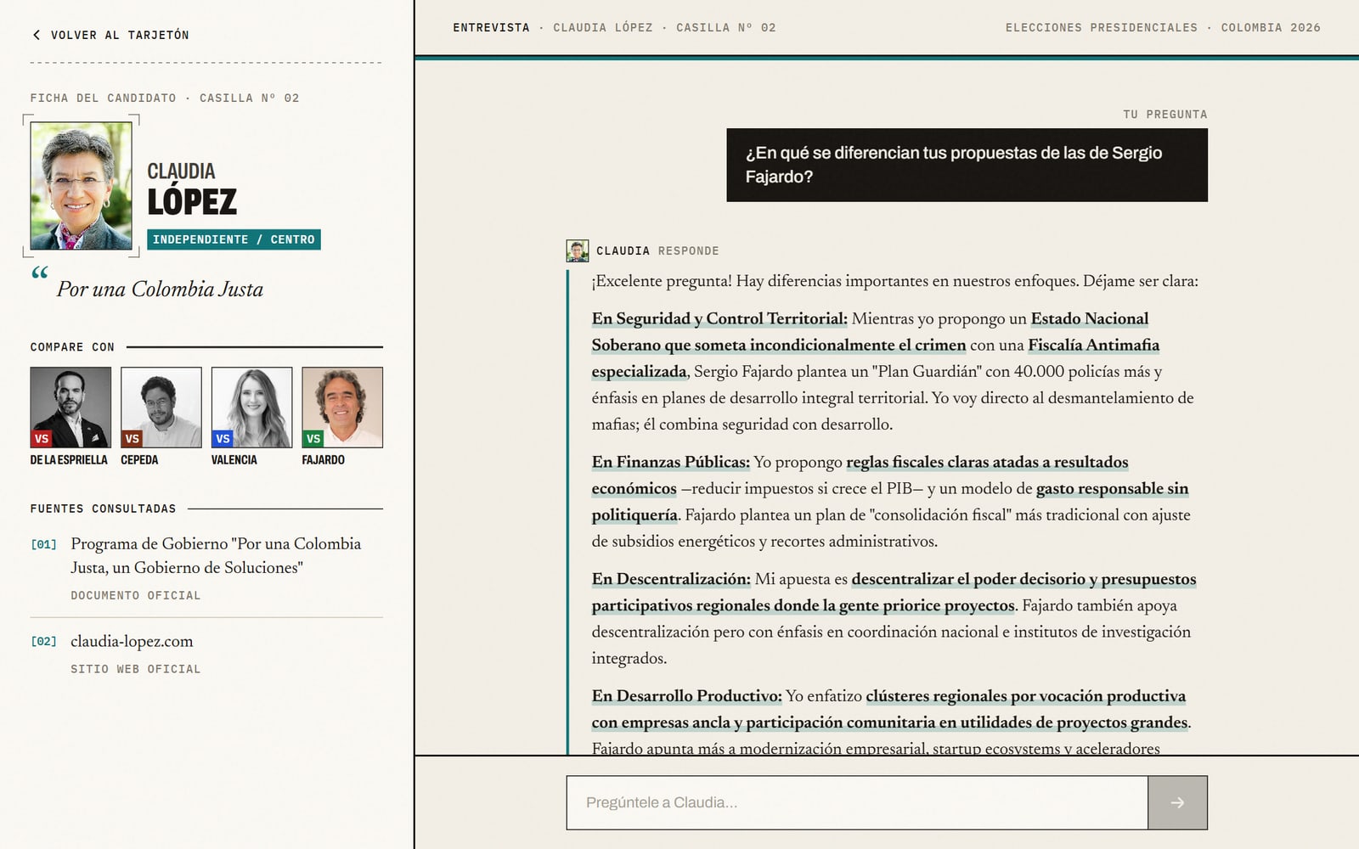This screenshot has height=849, width=1359.
Task: Click the quotation mark icon above slogan
Action: pyautogui.click(x=40, y=273)
